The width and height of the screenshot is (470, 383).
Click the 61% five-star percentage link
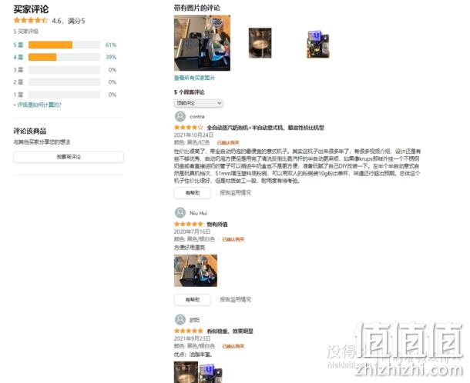[111, 45]
